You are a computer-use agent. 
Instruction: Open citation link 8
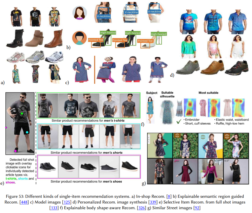169,196
